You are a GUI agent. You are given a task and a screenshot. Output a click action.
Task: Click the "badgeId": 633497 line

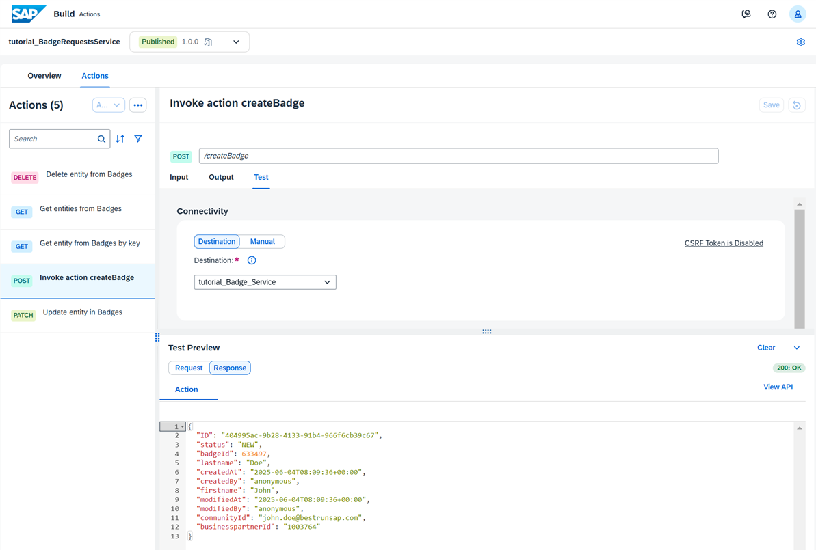[233, 454]
